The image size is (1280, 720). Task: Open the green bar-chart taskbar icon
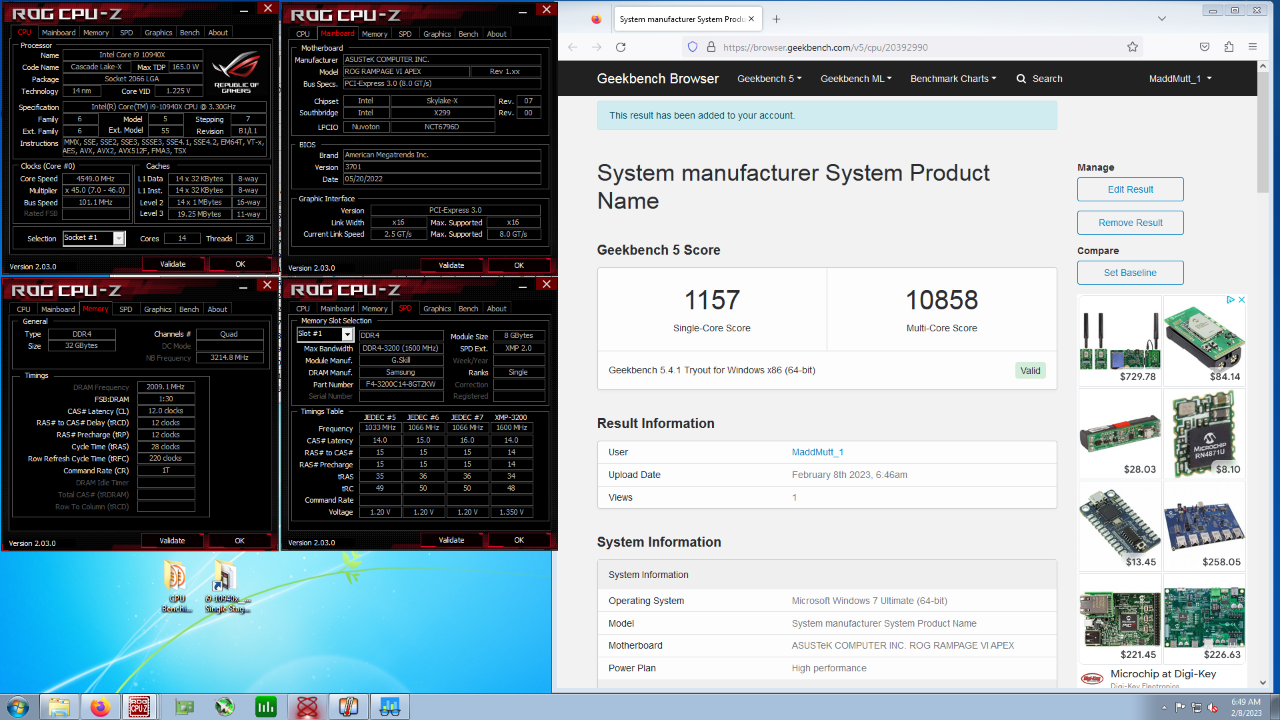[x=266, y=707]
